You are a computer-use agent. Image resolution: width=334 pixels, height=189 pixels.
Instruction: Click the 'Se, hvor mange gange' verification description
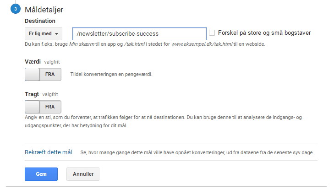pyautogui.click(x=197, y=152)
